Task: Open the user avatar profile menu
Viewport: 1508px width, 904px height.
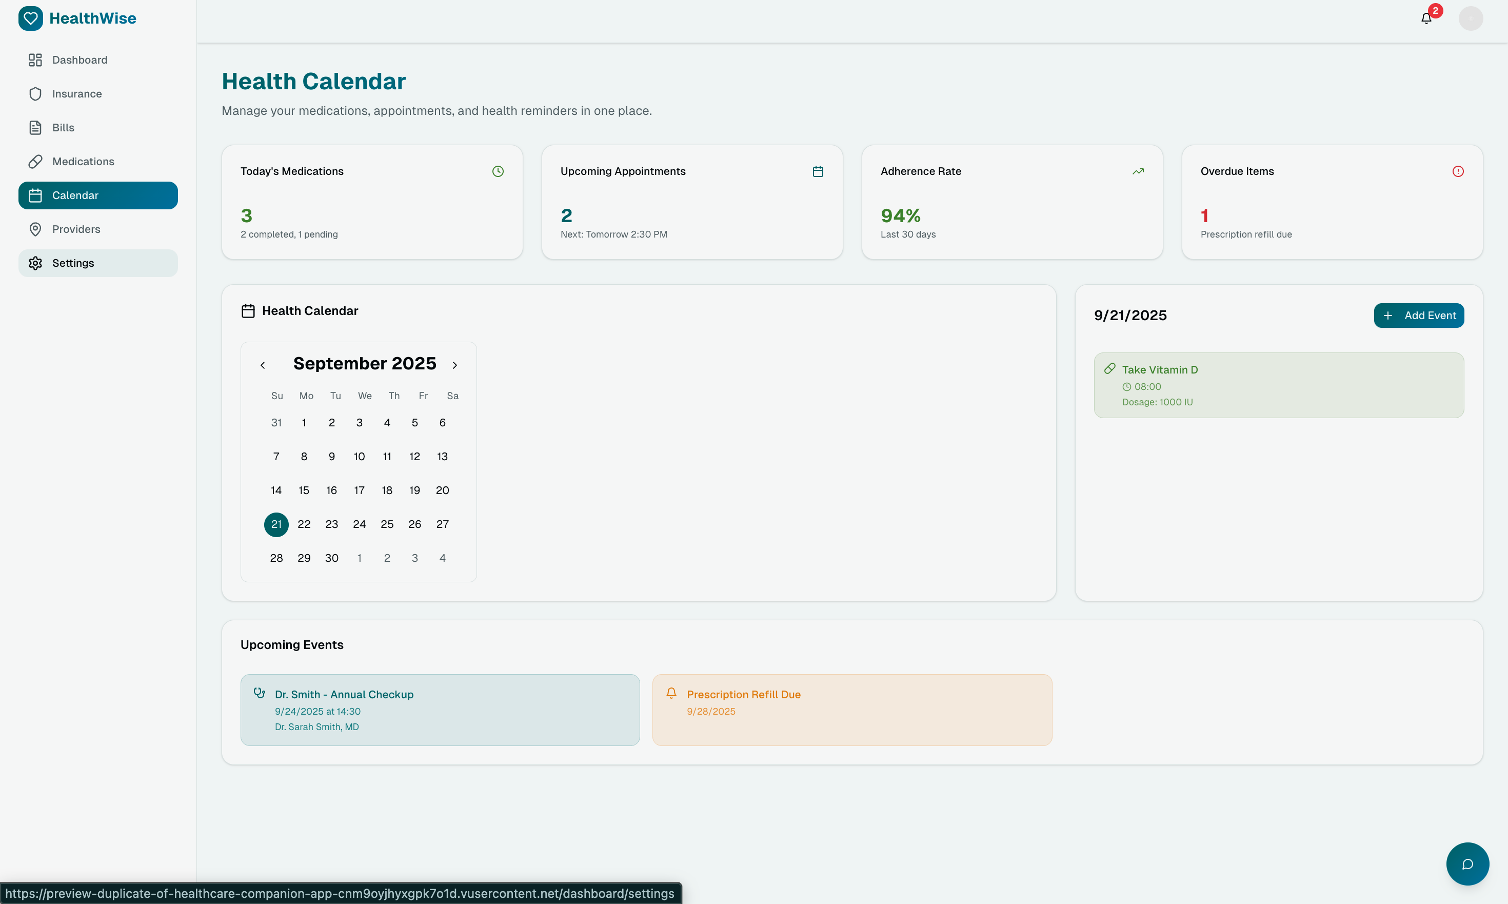Action: 1470,18
